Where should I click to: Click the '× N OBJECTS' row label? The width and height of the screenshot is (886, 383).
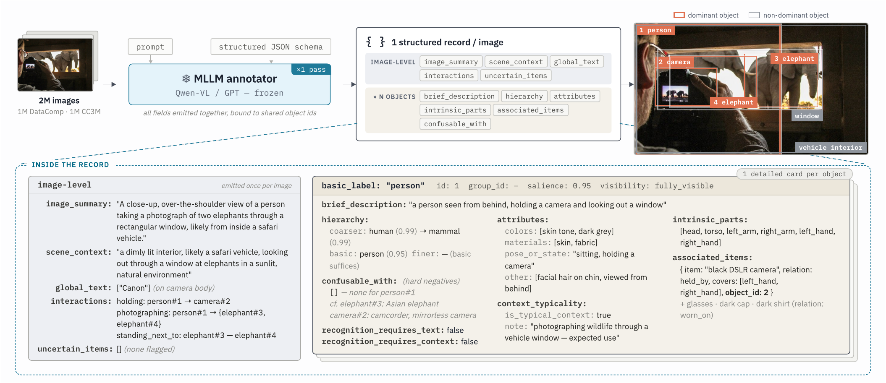pos(394,97)
